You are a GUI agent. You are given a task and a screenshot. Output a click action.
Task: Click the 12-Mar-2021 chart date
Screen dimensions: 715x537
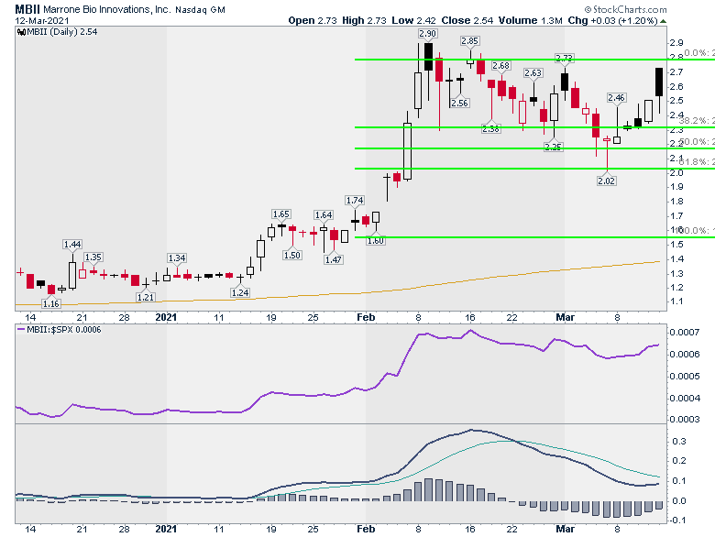coord(42,20)
